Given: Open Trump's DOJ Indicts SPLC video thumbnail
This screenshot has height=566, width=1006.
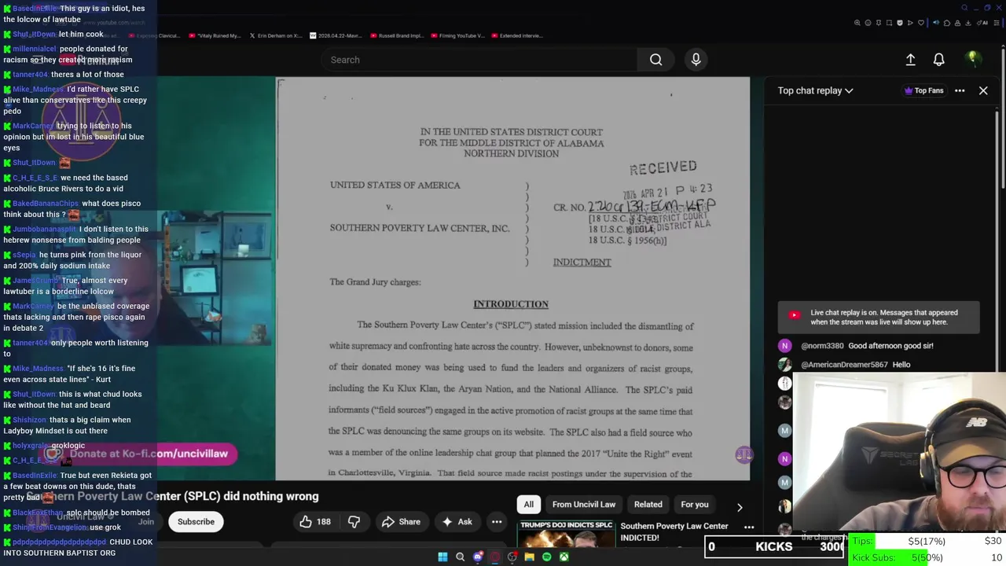Looking at the screenshot, I should (566, 535).
